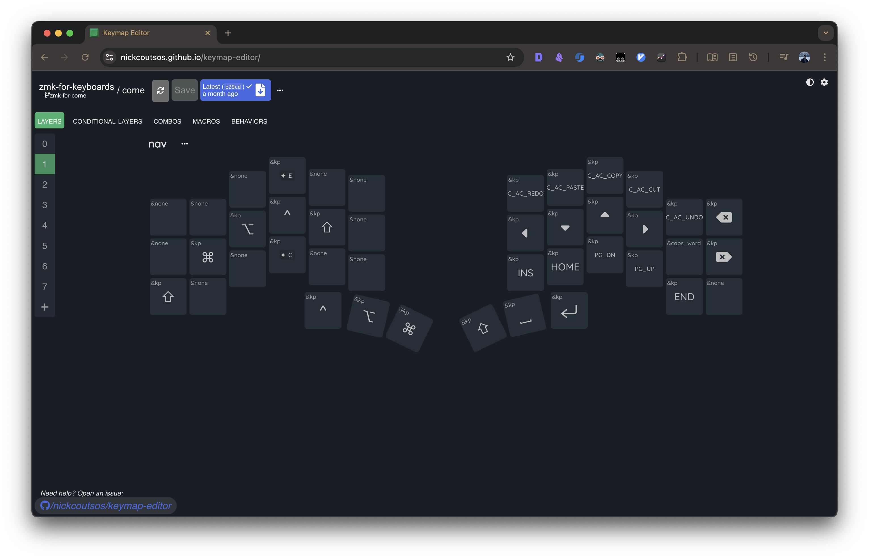Select the backspace key icon on the nav layer
The image size is (869, 559).
pos(724,217)
